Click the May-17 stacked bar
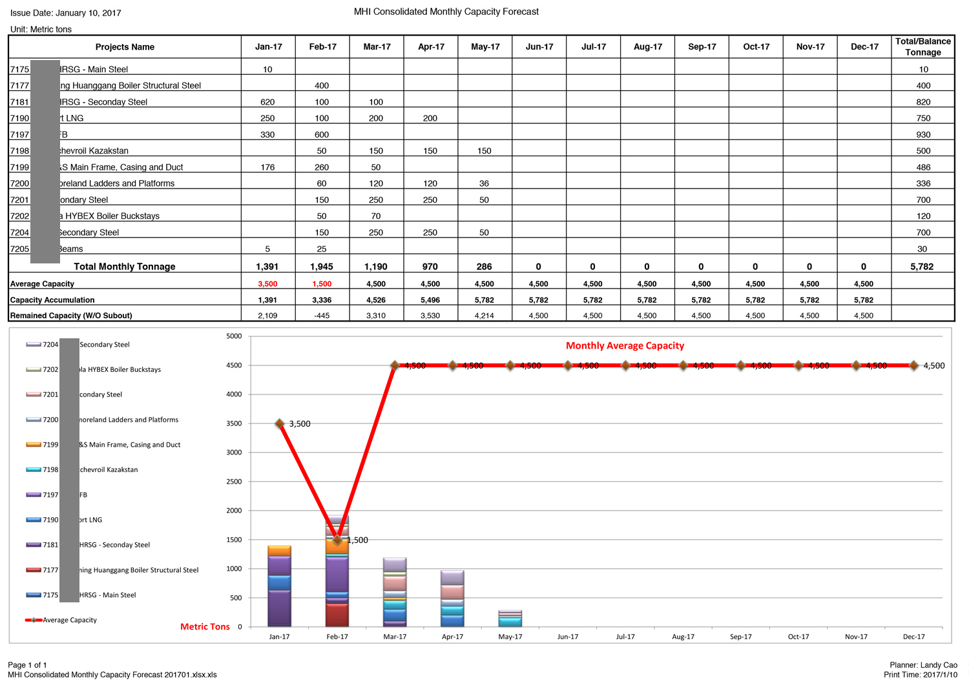Image resolution: width=969 pixels, height=685 pixels. (510, 619)
